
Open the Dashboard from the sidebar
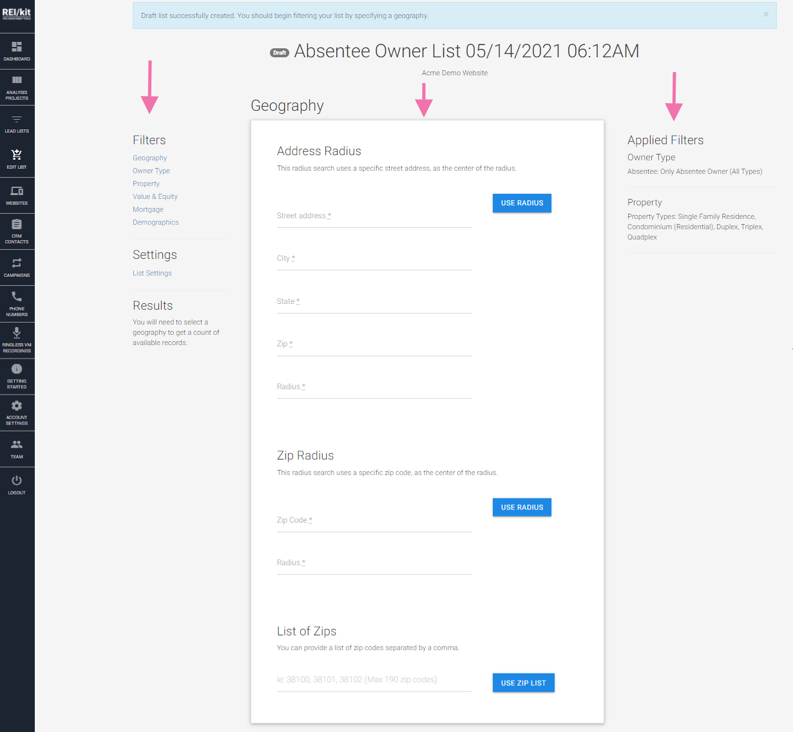pyautogui.click(x=17, y=52)
